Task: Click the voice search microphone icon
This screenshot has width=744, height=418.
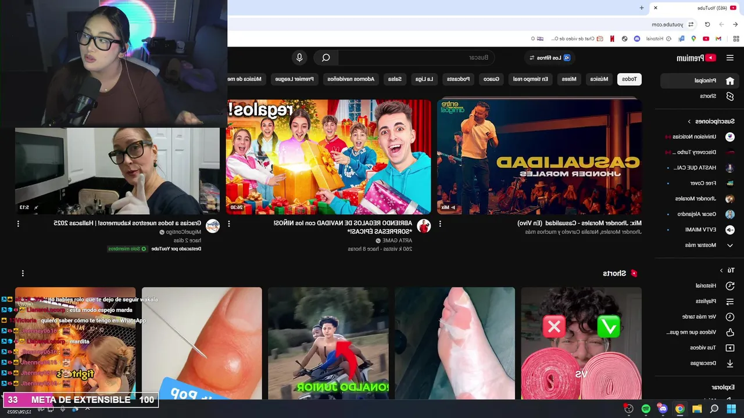Action: 299,57
